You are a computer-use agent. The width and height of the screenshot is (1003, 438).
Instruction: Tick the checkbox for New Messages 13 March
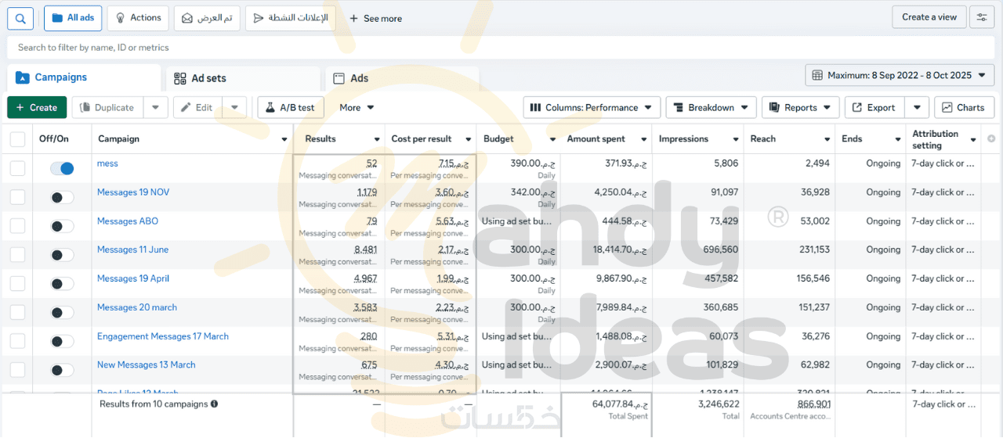17,371
